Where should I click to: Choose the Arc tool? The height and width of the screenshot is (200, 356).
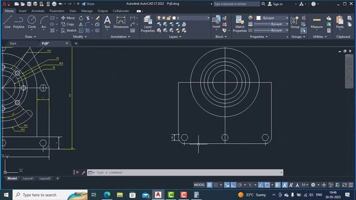pyautogui.click(x=43, y=22)
